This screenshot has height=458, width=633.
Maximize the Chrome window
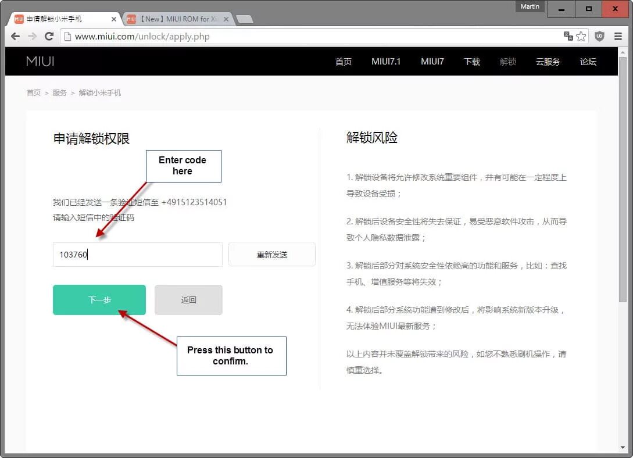589,9
